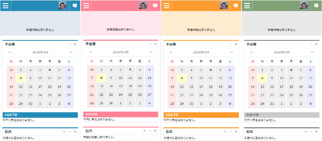
Task: Click 2020年6月 title in blue calendar
Action: (40, 52)
